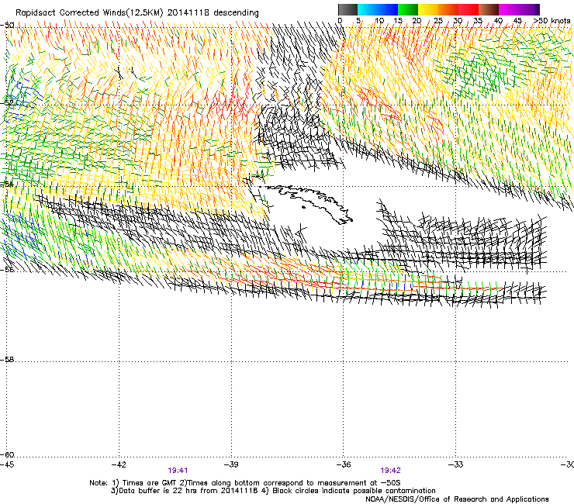574x504 pixels.
Task: Click the blue 10-15 knots color swatch
Action: point(387,9)
